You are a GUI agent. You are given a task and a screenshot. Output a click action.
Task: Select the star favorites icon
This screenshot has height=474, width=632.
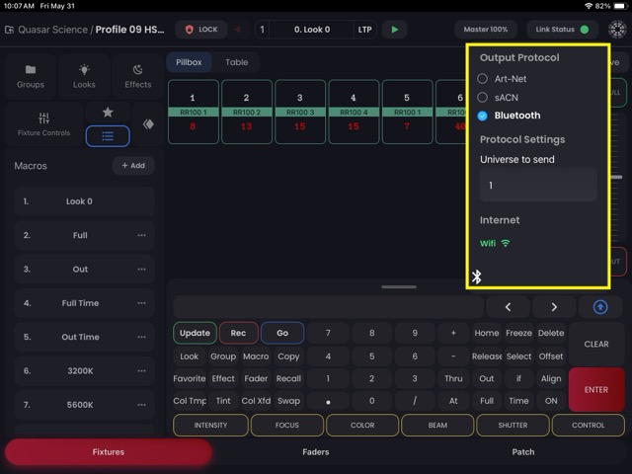(108, 113)
